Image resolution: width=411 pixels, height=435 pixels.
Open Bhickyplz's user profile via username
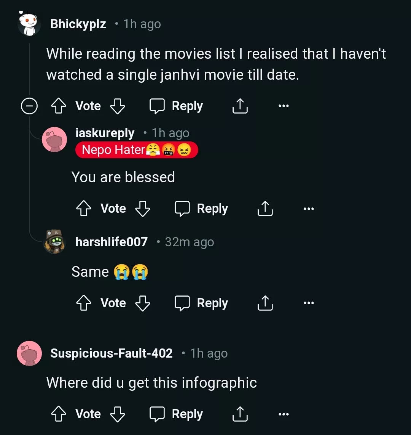[78, 24]
